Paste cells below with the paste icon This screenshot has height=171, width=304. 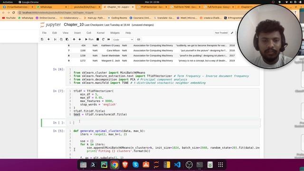(67, 39)
